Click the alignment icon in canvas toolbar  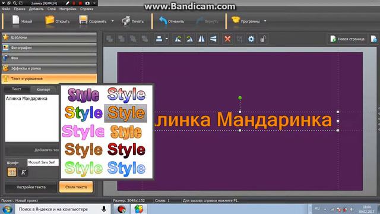click(x=159, y=39)
